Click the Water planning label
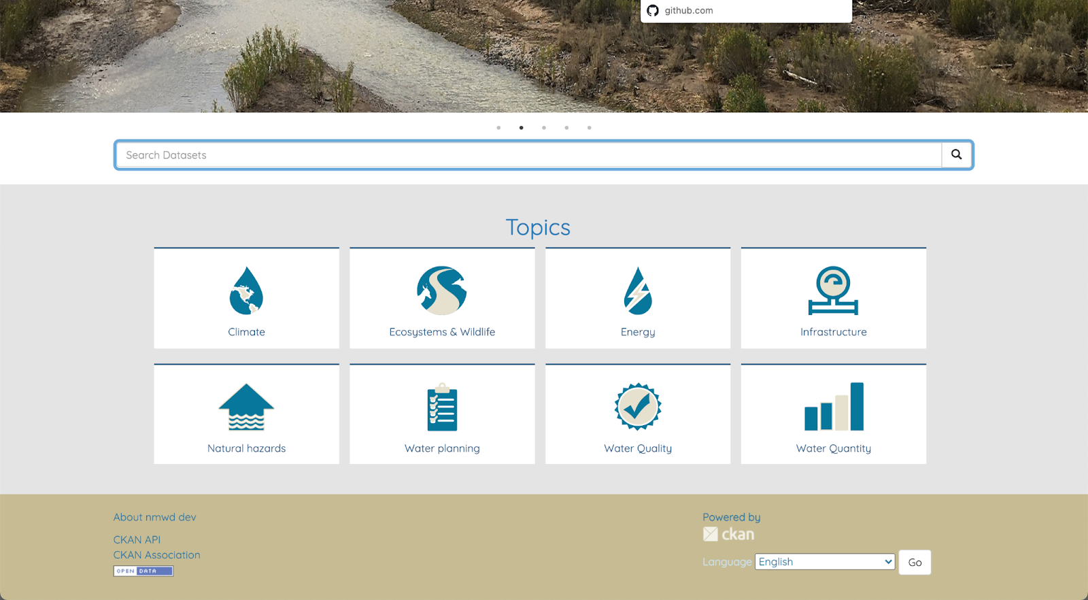The width and height of the screenshot is (1088, 600). point(442,448)
